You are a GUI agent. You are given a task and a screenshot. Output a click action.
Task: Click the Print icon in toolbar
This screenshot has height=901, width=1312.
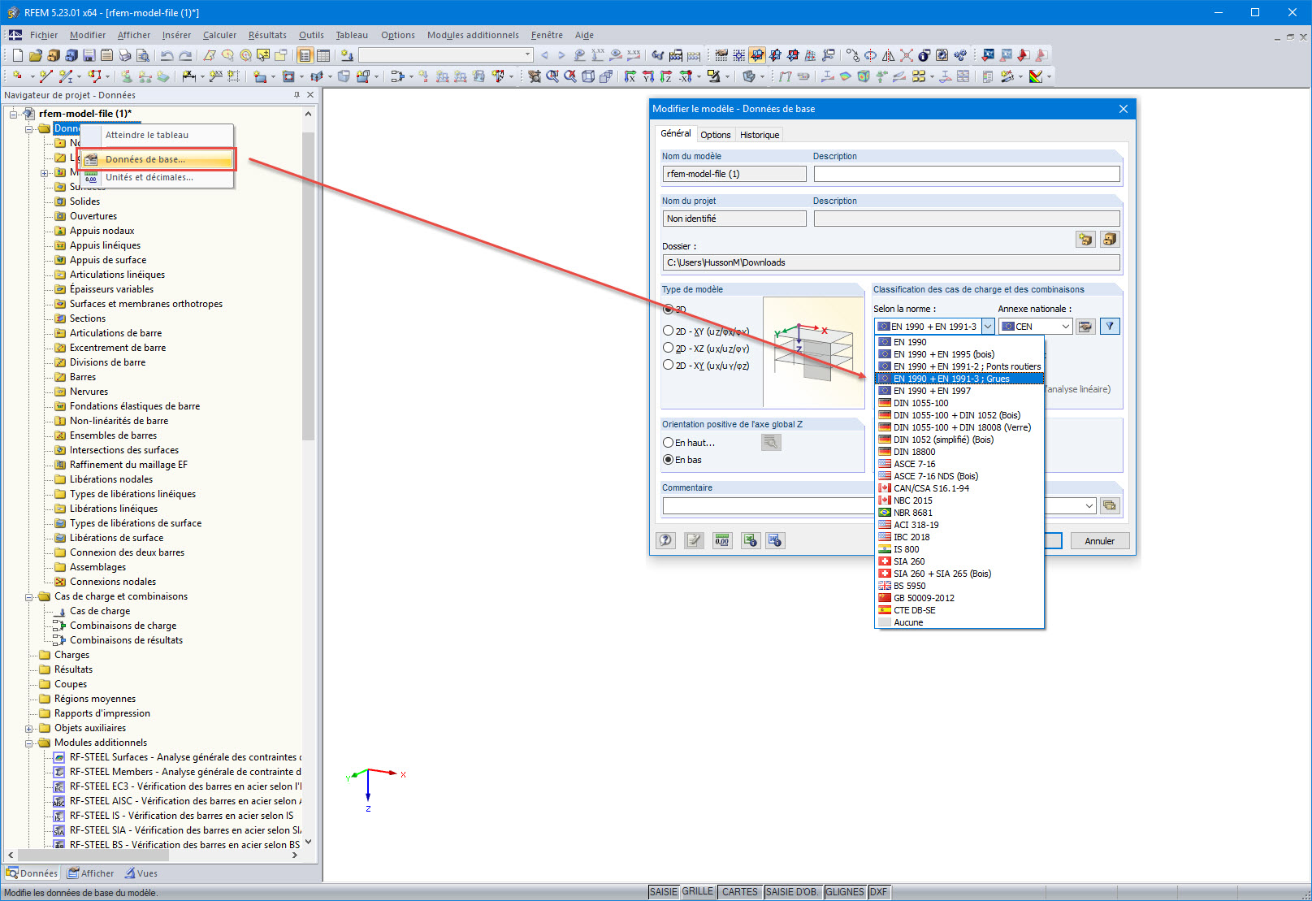pos(124,55)
